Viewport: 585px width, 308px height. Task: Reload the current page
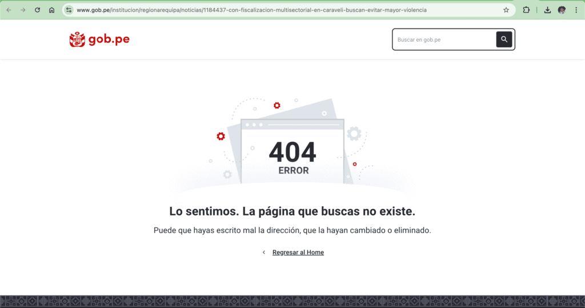38,10
